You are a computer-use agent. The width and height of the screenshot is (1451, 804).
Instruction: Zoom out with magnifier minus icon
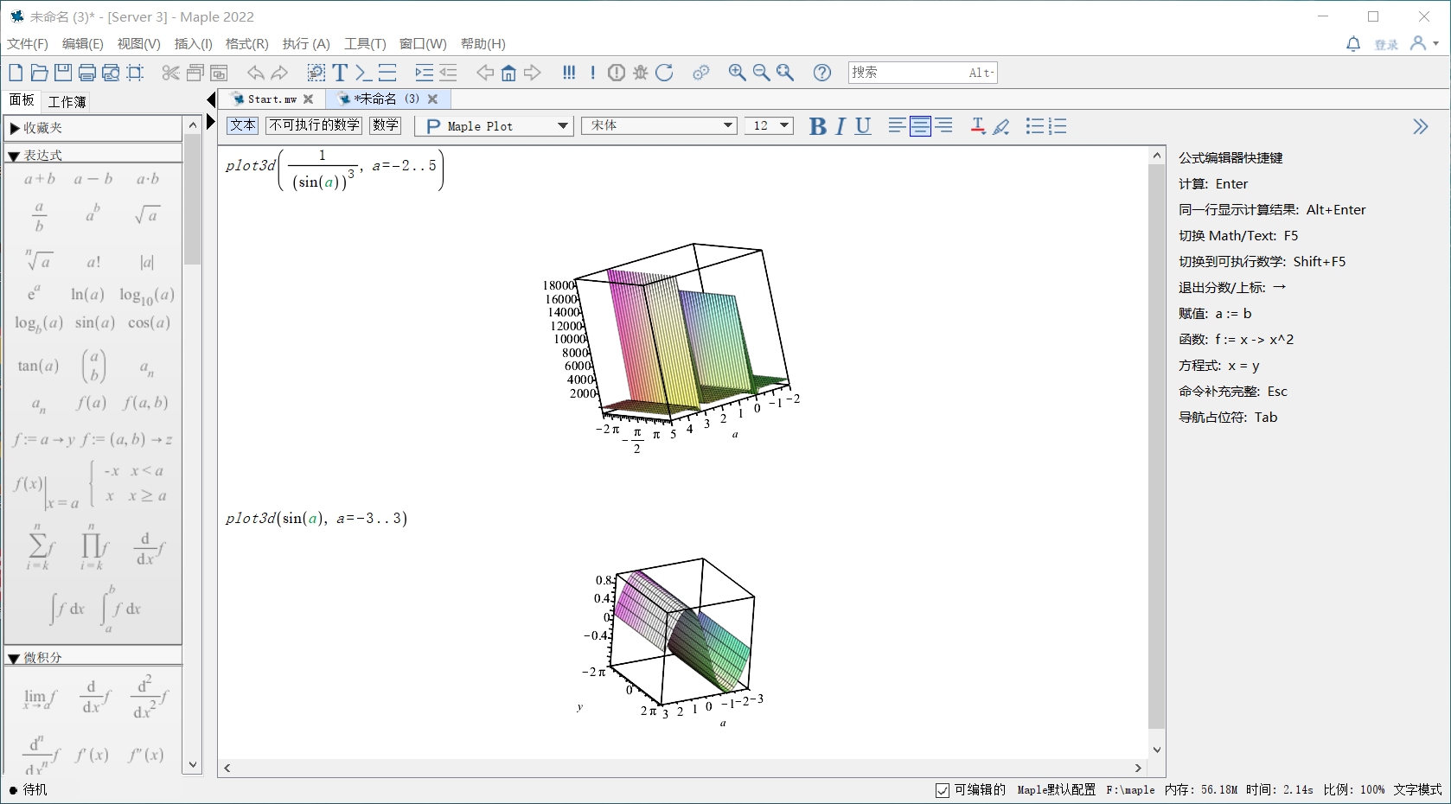pos(761,73)
